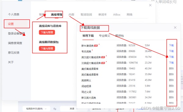The image size is (183, 112).
Task: Switch to the 取词划词 tab
Action: click(86, 15)
